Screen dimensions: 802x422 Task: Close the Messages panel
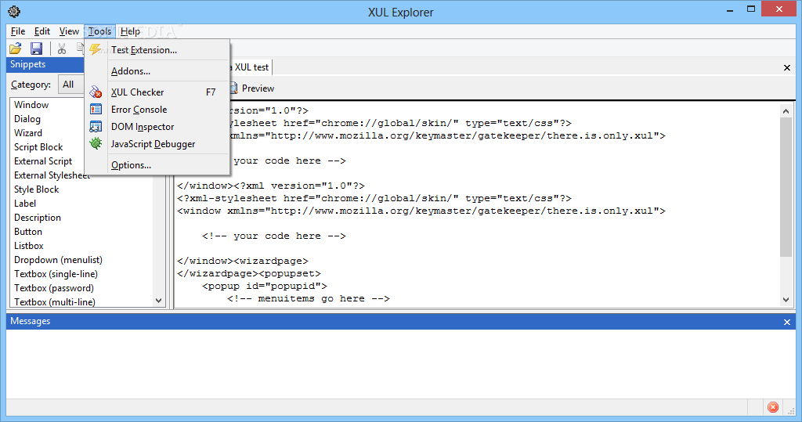coord(787,322)
